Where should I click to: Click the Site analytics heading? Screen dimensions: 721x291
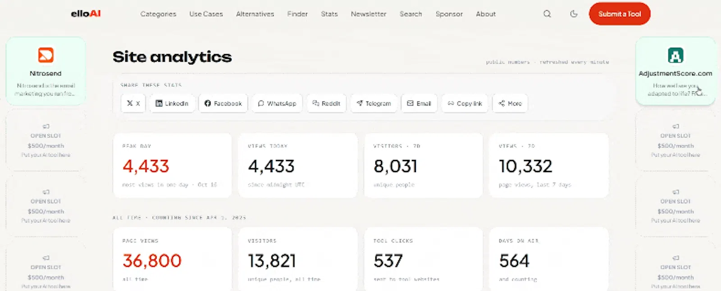[172, 57]
